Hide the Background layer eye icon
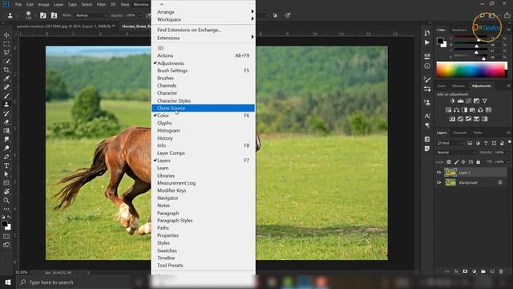The width and height of the screenshot is (513, 289). [439, 182]
